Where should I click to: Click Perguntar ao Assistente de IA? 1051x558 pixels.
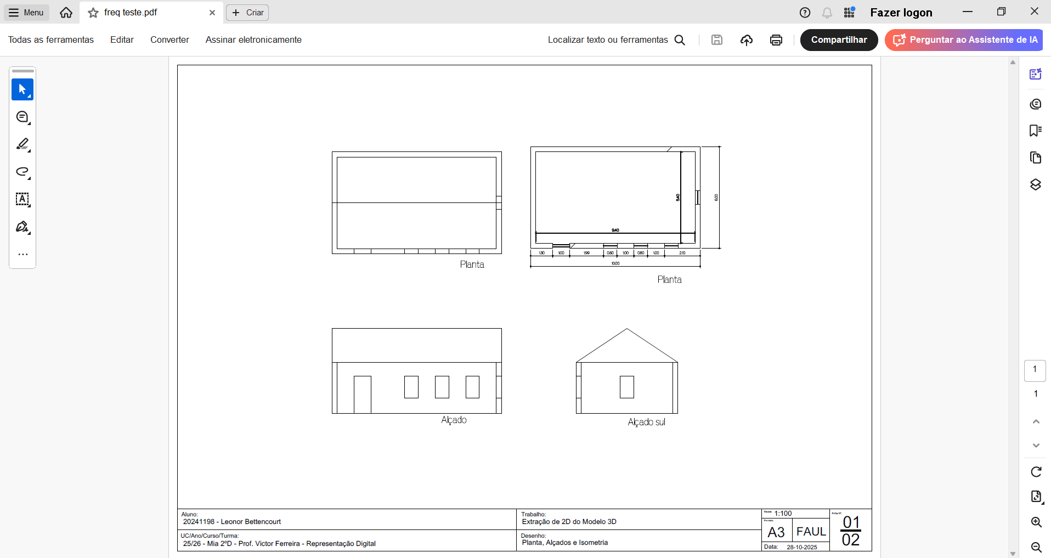pyautogui.click(x=964, y=40)
